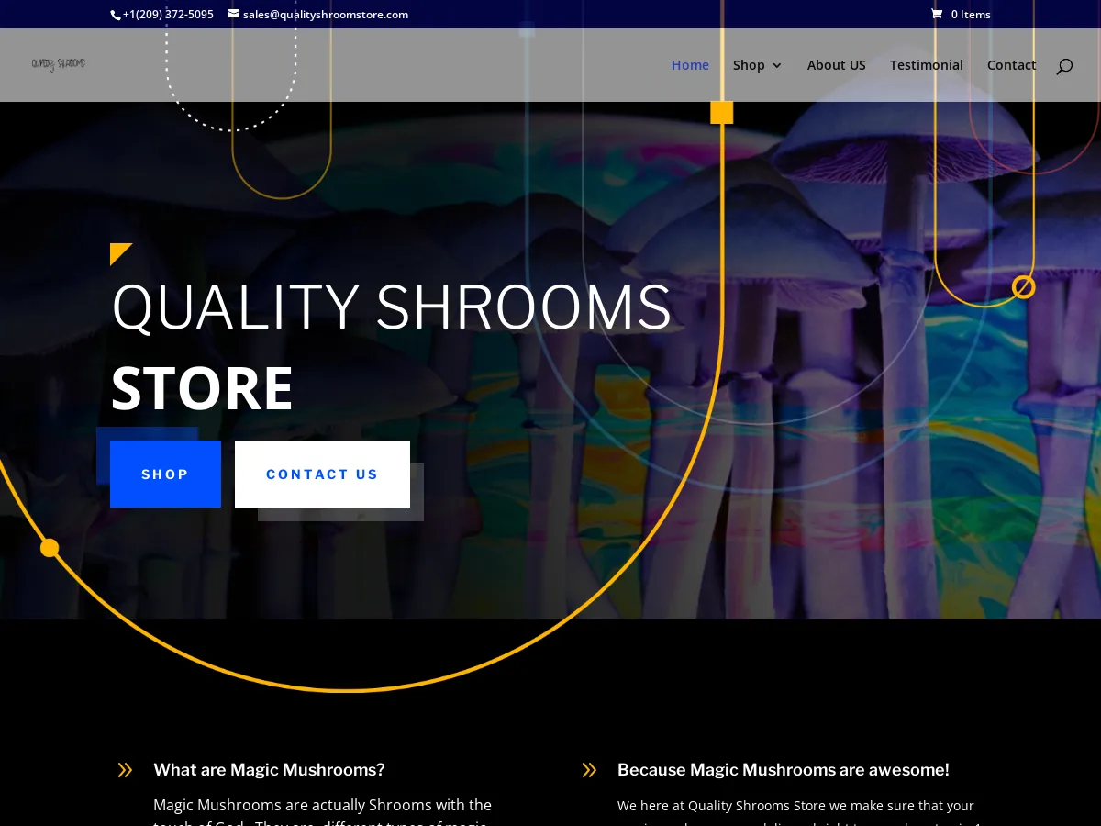
Task: Open the shopping cart icon
Action: coord(937,14)
